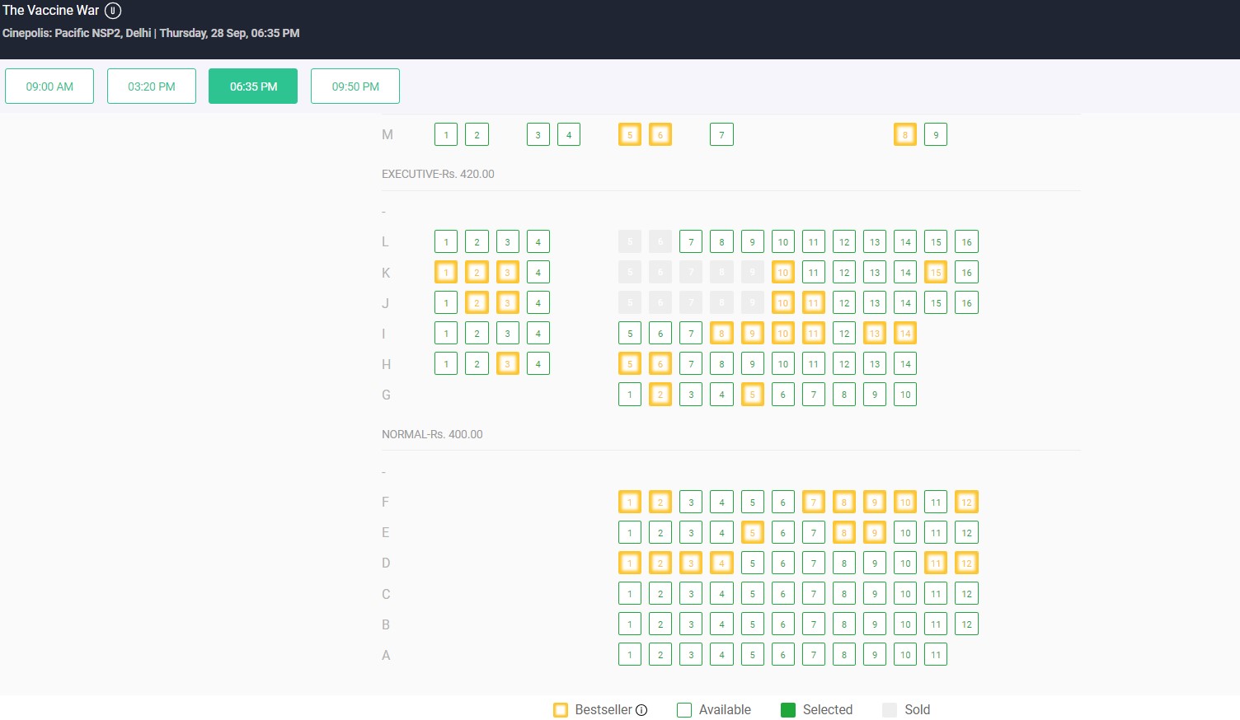Pick seat 12 in row I
The height and width of the screenshot is (720, 1240).
844,334
